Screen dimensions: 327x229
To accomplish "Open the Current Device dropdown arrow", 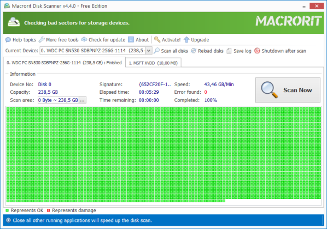I will coord(149,51).
